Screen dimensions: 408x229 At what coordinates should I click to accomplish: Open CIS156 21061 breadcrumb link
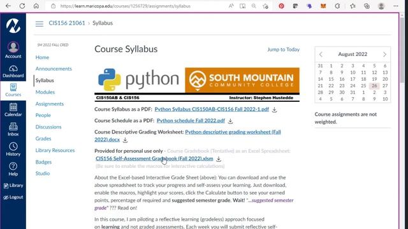[67, 23]
